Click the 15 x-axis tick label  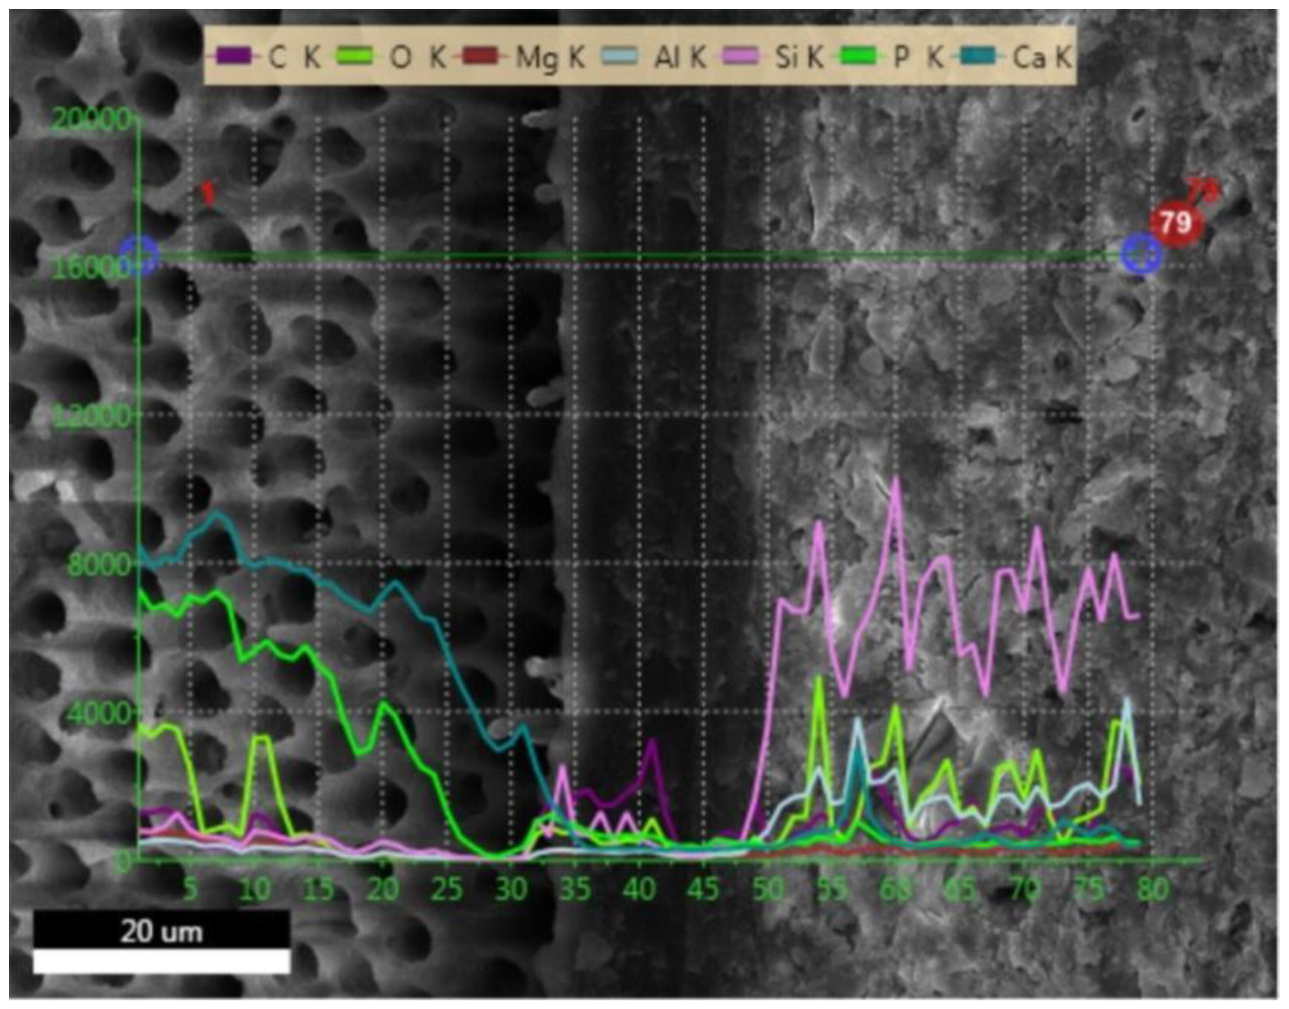point(319,890)
